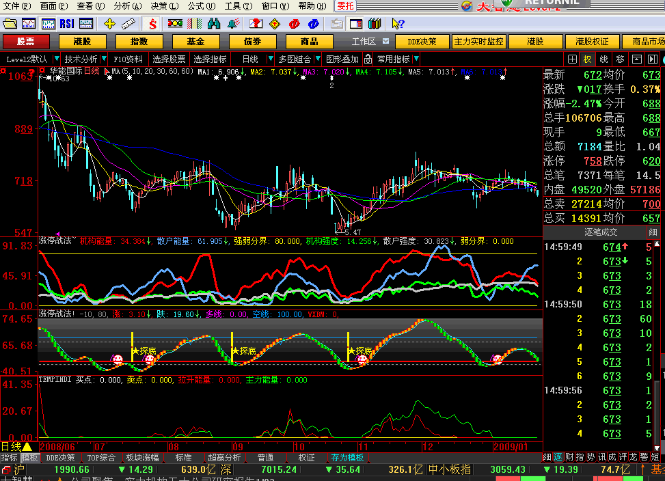Click the colored stripes icon
The image size is (665, 481).
[194, 24]
